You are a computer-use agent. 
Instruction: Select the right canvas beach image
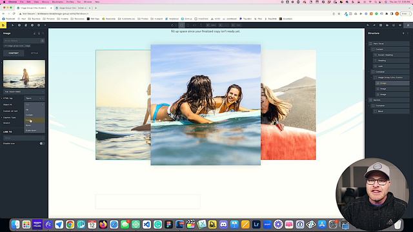click(288, 104)
